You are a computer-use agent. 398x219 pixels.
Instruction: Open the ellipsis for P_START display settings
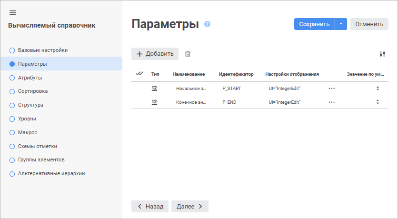331,89
